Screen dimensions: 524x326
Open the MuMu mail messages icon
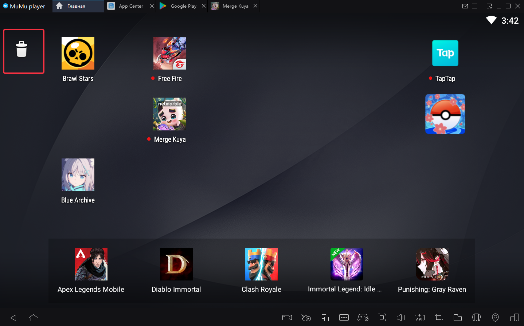tap(465, 6)
